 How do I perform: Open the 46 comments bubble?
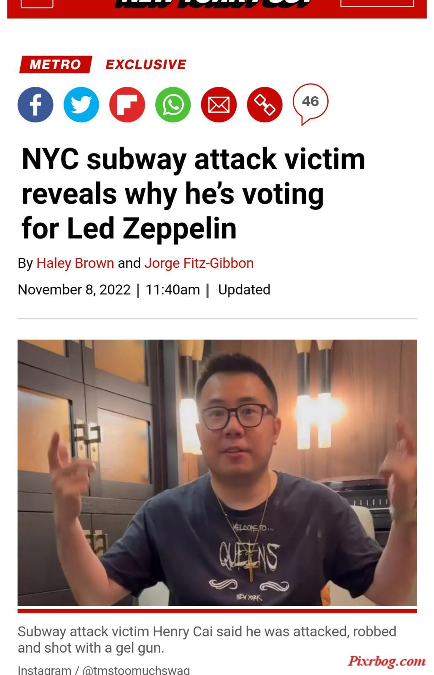[x=310, y=104]
